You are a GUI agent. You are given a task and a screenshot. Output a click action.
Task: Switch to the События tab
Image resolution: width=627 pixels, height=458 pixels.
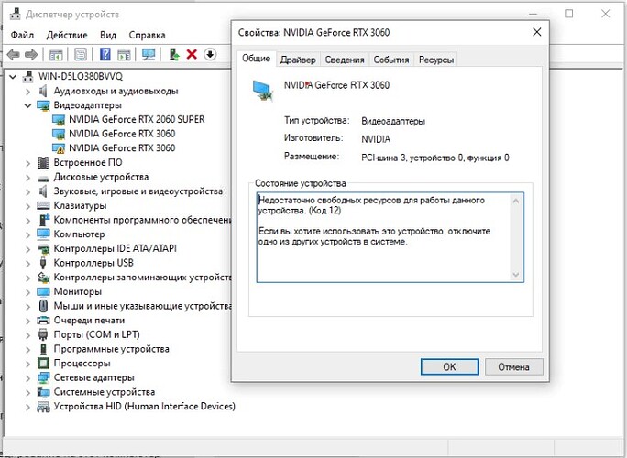pyautogui.click(x=391, y=60)
